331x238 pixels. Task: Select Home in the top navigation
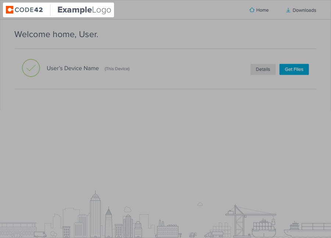point(259,10)
